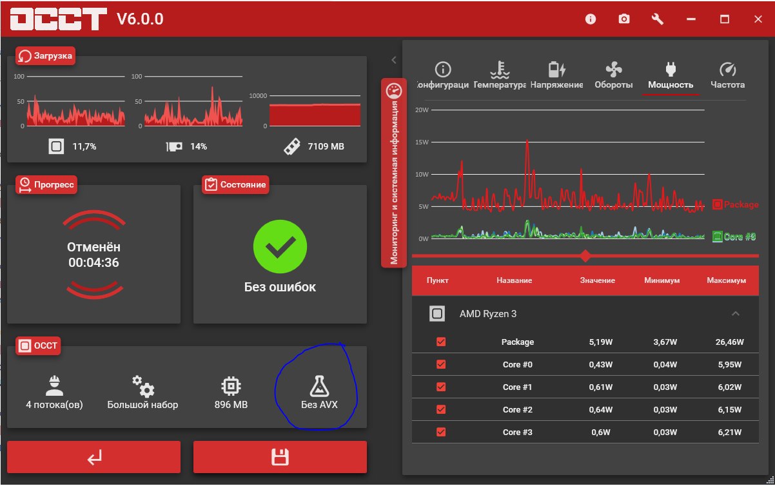The width and height of the screenshot is (775, 486).
Task: Click the AMD Ryzen 3 processor icon
Action: (437, 314)
